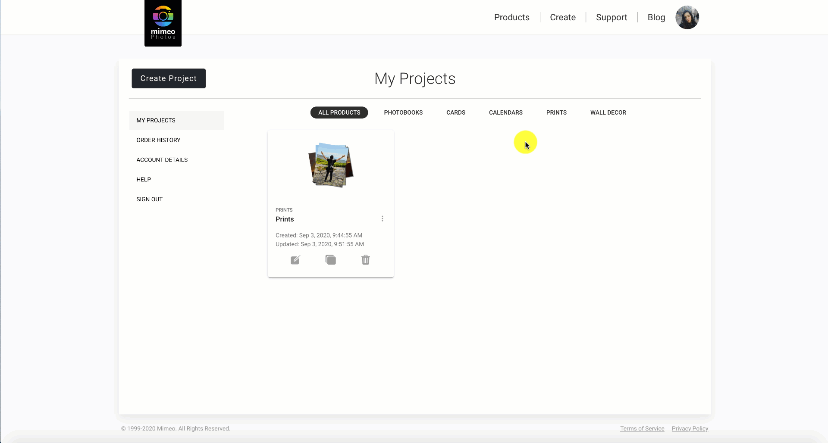Switch to the CARDS tab

456,112
